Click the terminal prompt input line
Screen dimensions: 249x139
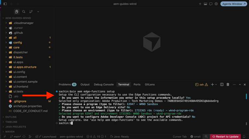tap(66, 123)
